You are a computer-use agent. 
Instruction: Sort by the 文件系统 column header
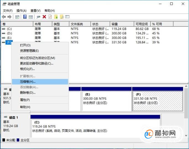pos(80,24)
